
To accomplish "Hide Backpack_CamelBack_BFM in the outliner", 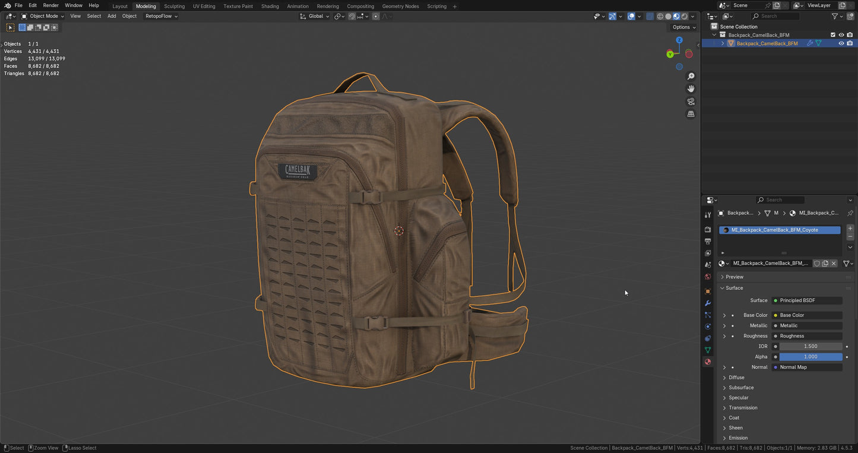I will pyautogui.click(x=841, y=43).
